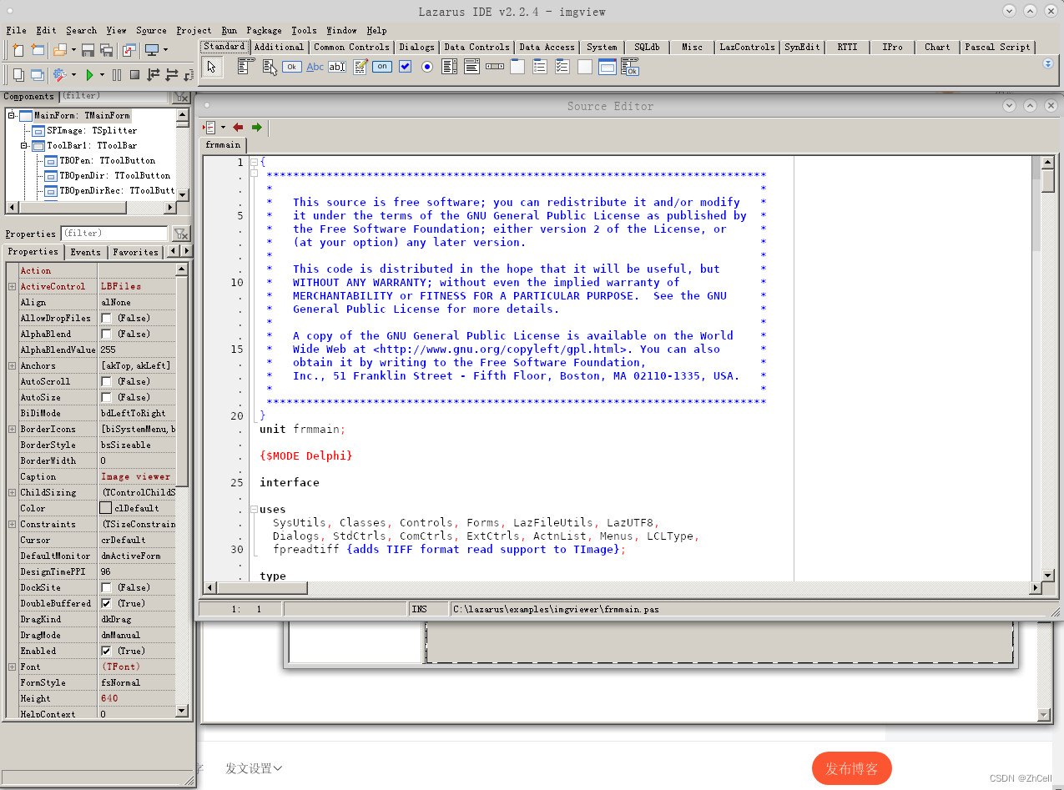1064x790 pixels.
Task: Select the TButton 'Ok' component icon
Action: [x=292, y=67]
